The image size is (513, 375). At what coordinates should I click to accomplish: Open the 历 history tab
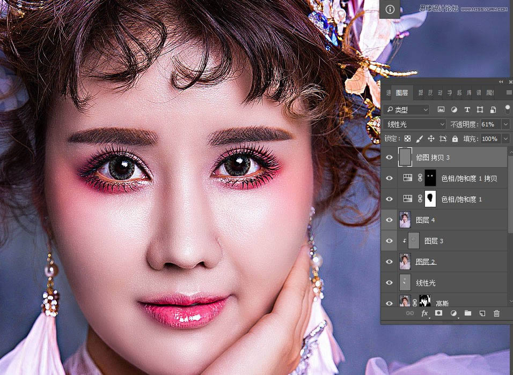point(430,93)
